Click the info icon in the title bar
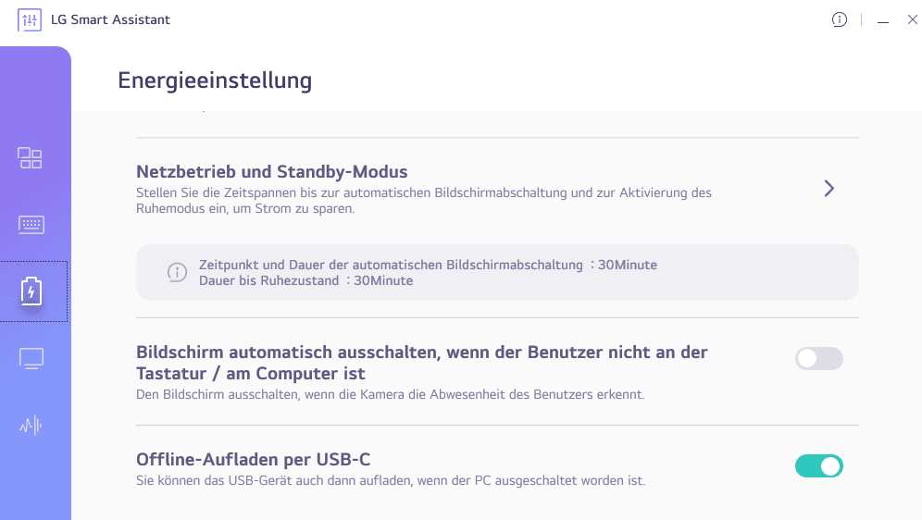The image size is (922, 520). tap(840, 19)
